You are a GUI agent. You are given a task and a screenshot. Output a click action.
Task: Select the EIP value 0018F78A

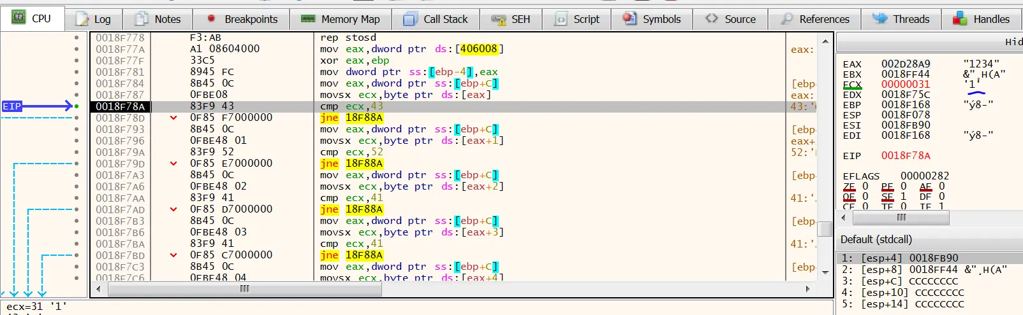pos(906,156)
